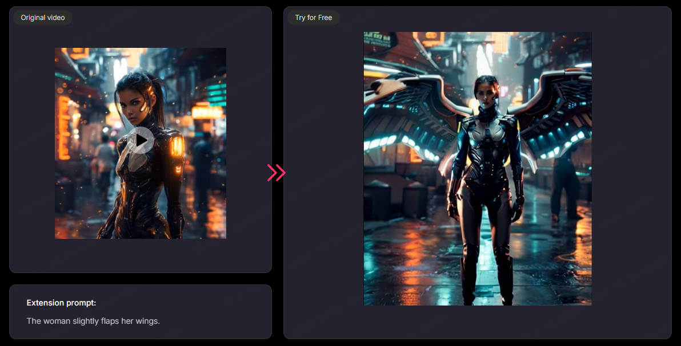Image resolution: width=681 pixels, height=346 pixels.
Task: Click the glowing orange shoulder armor light
Action: pyautogui.click(x=177, y=146)
